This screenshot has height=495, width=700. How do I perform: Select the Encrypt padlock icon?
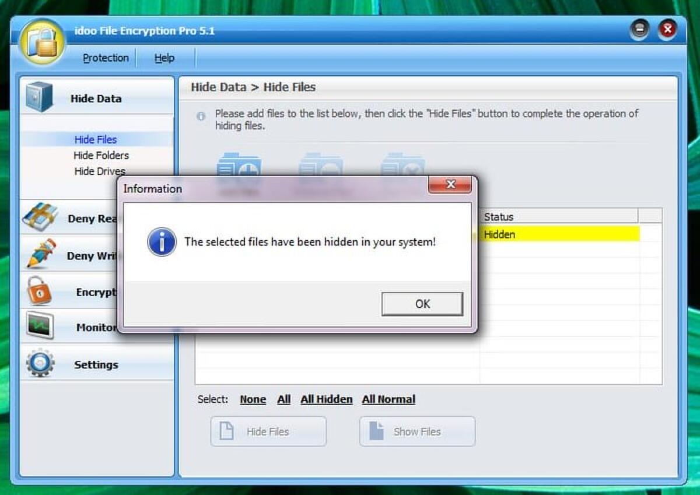(39, 292)
